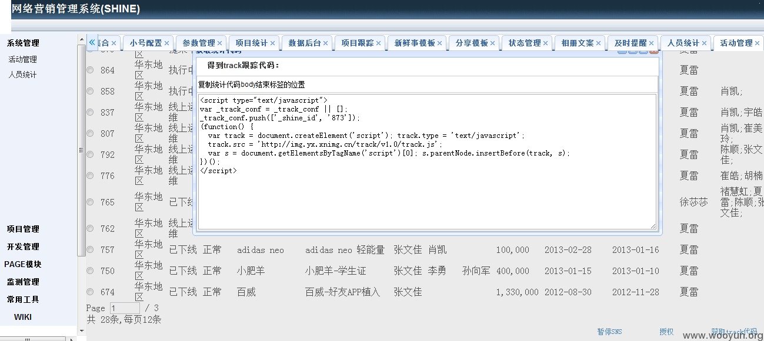This screenshot has height=341, width=764.
Task: Switch to the 分享模板 tab
Action: pos(472,43)
